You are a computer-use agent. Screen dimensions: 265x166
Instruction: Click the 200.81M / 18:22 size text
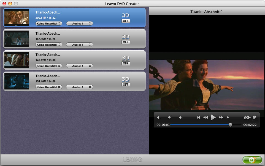pos(45,18)
